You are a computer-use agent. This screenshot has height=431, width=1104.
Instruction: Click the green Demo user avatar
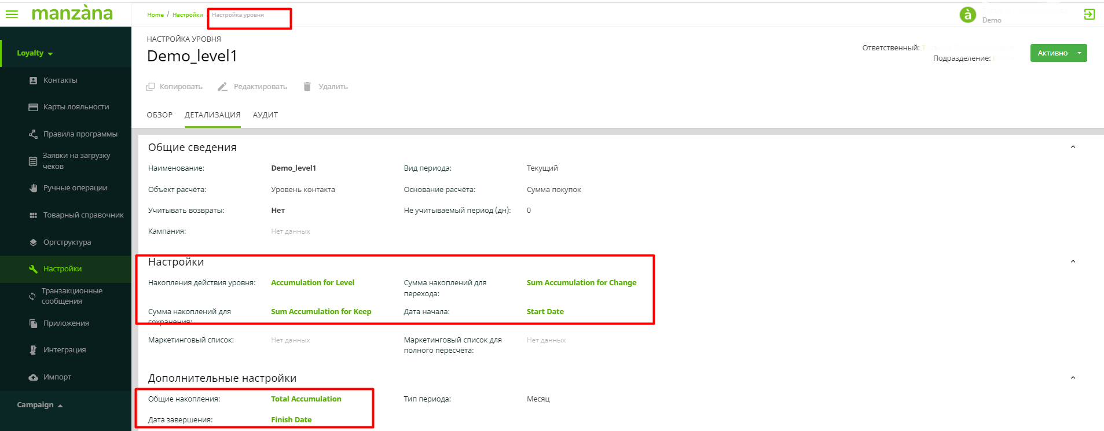coord(967,14)
